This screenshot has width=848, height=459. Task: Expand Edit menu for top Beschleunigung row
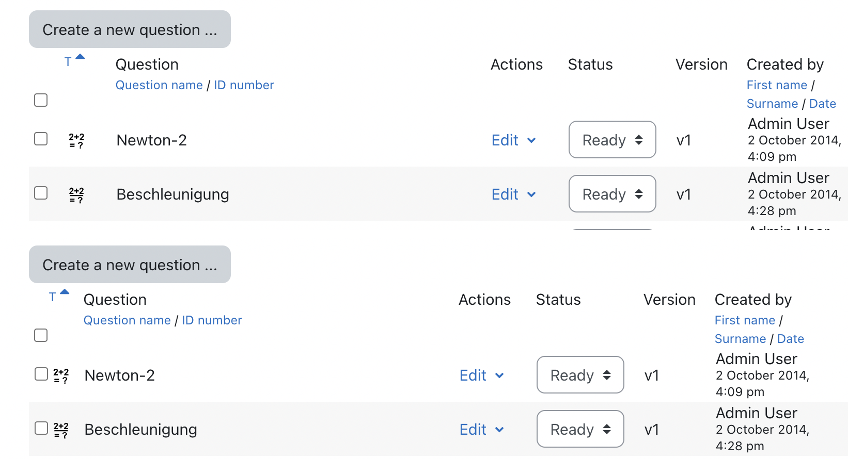click(x=513, y=194)
